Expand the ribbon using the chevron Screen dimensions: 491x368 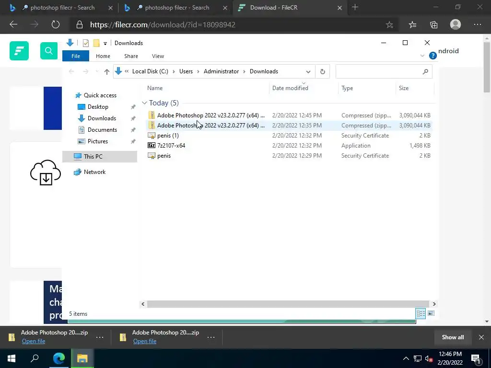click(422, 56)
